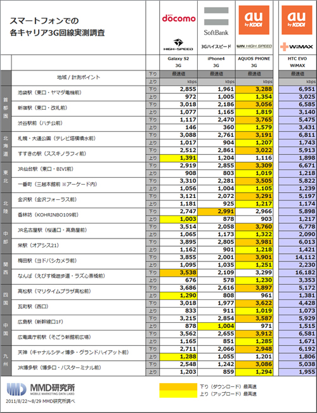Select the なんば row label
This screenshot has width=317, height=413.
(61, 276)
